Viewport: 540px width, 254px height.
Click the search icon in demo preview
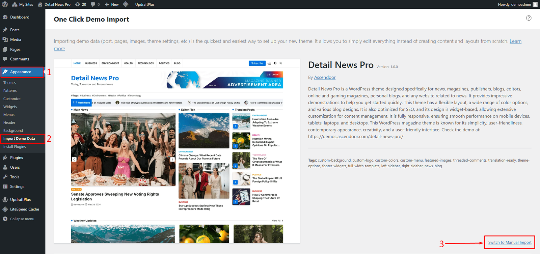tap(281, 63)
